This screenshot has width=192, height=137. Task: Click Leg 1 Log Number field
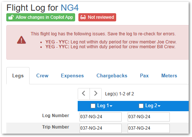(101, 117)
